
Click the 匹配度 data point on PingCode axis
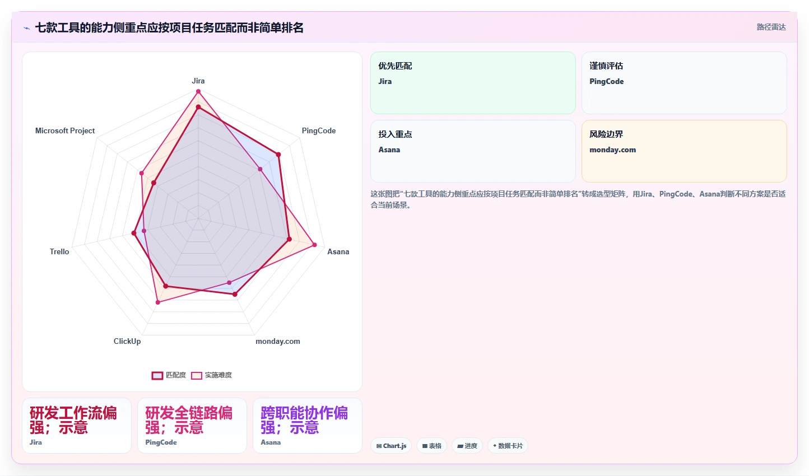(x=278, y=154)
